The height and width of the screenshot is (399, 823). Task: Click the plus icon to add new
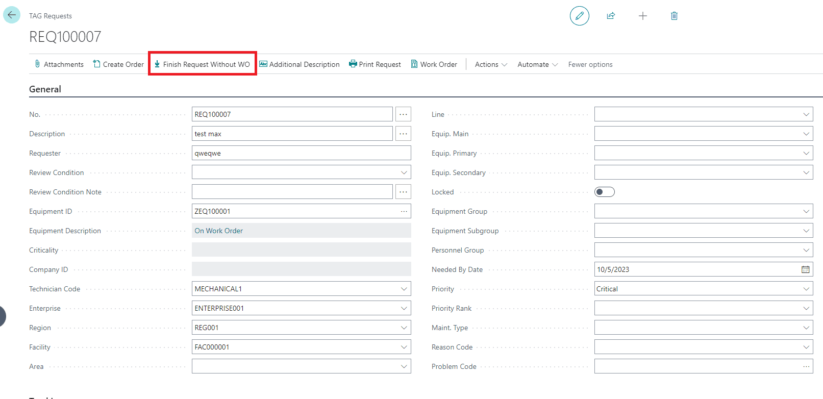coord(642,16)
